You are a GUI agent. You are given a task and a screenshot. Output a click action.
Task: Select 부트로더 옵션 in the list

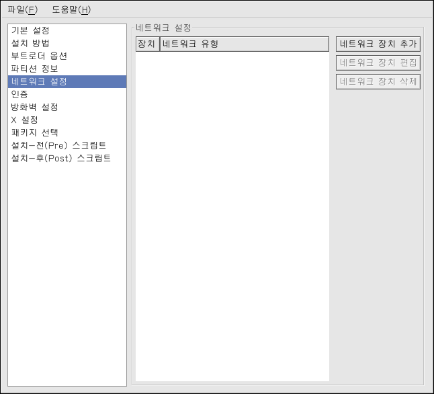(x=39, y=56)
